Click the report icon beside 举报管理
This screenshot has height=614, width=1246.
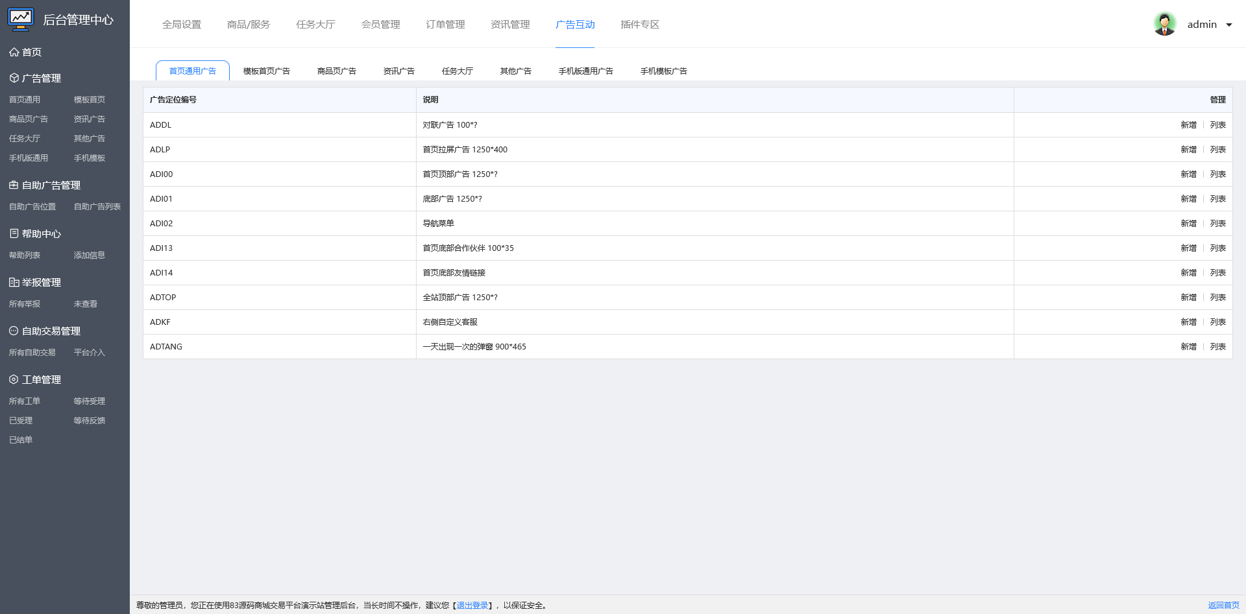[x=14, y=282]
